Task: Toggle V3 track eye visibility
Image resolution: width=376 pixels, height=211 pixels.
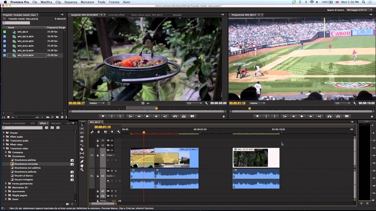Action: point(112,140)
